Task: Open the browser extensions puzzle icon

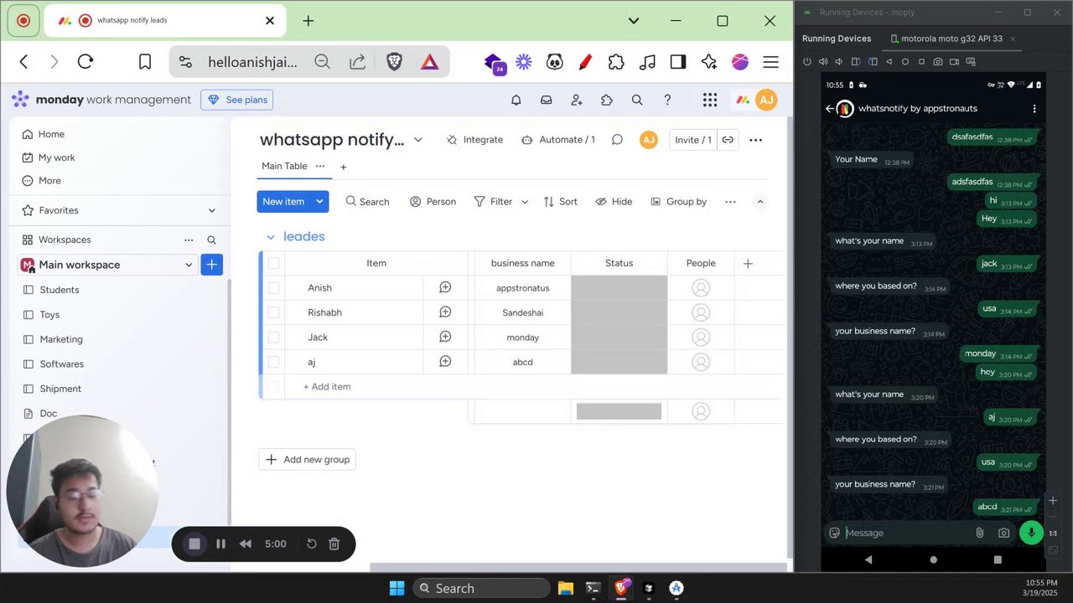Action: point(616,61)
